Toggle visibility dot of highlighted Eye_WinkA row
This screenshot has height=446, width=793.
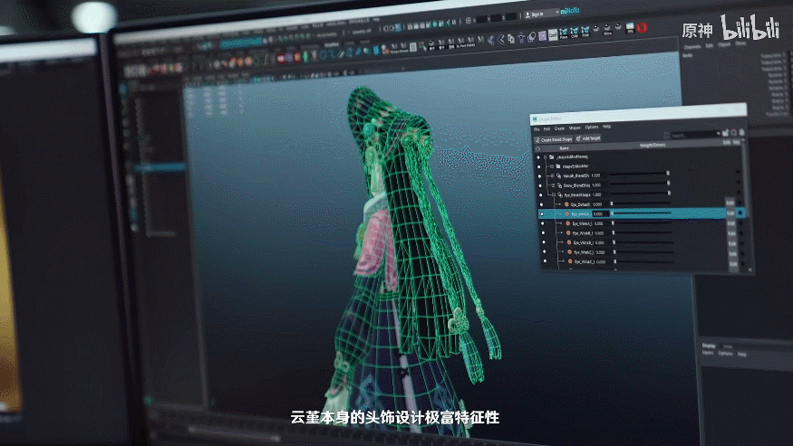click(542, 214)
